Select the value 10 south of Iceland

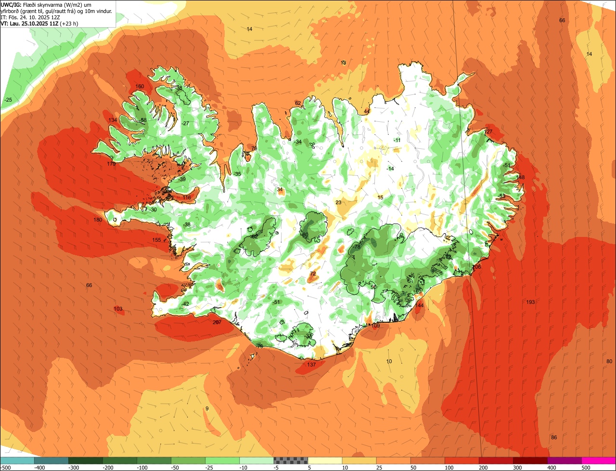click(x=389, y=362)
